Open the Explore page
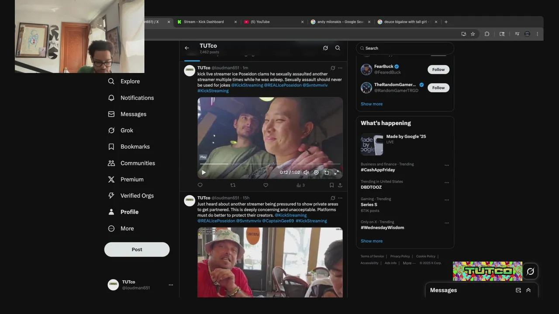 [124, 81]
